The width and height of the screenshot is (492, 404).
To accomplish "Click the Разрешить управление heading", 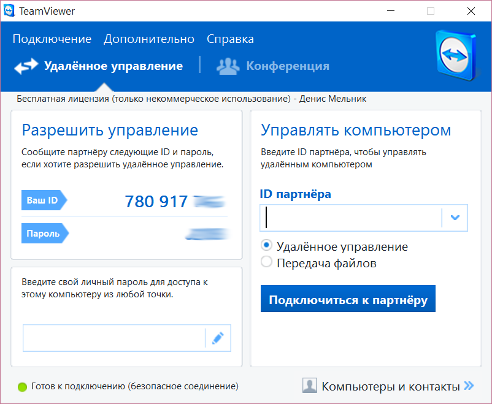I will (x=110, y=130).
